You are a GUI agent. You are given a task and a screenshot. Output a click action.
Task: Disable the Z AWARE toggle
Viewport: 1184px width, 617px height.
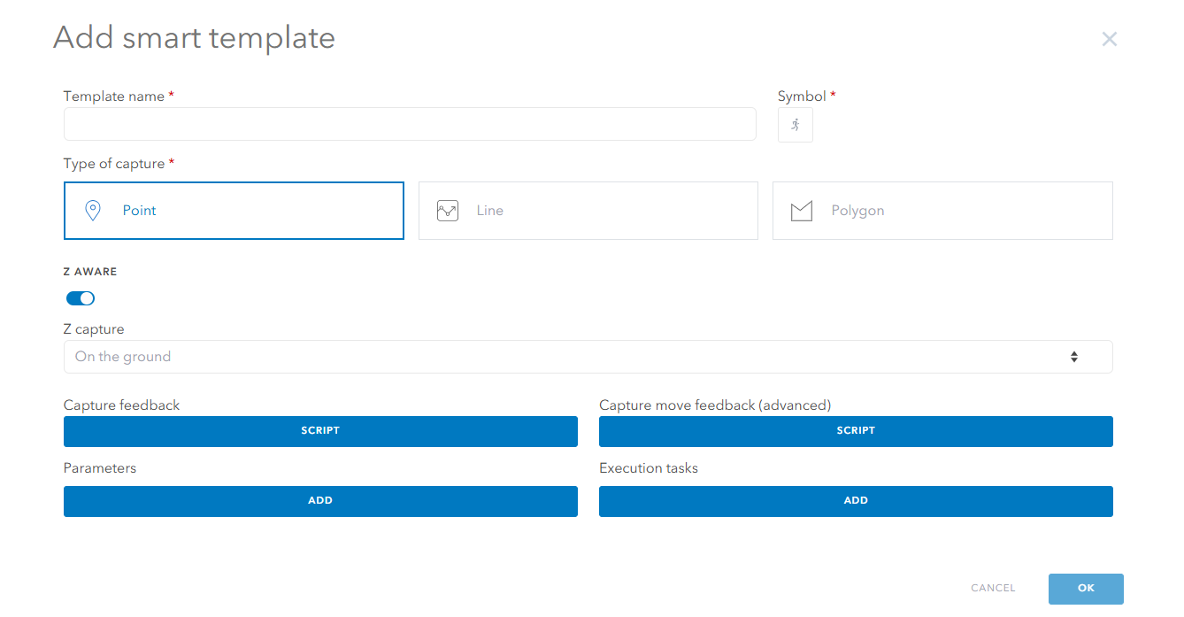pyautogui.click(x=80, y=298)
